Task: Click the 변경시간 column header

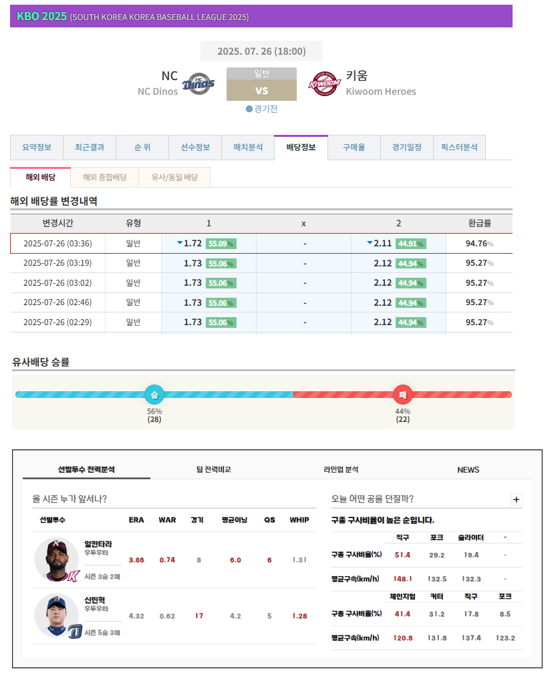Action: coord(57,223)
